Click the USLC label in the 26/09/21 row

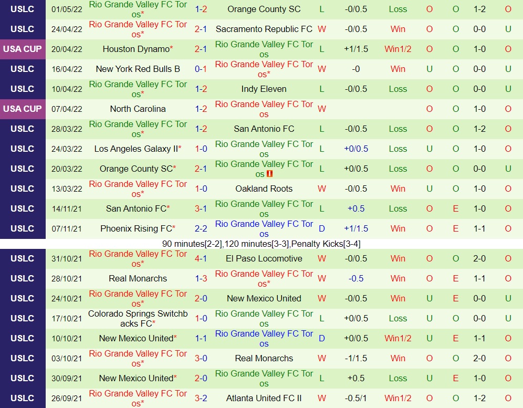click(23, 399)
